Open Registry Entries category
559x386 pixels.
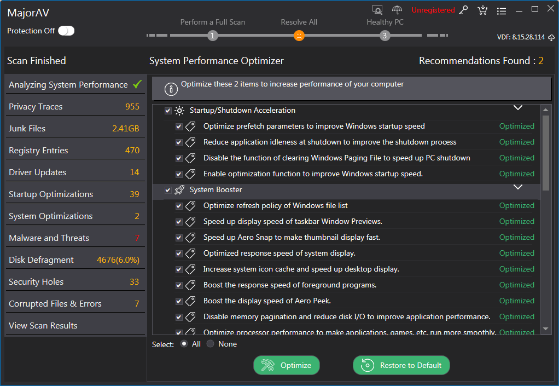[74, 150]
